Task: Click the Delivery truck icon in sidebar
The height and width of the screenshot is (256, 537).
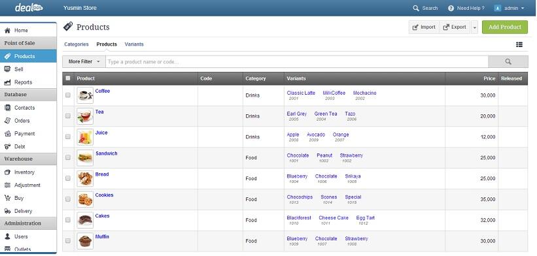Action: [7, 211]
